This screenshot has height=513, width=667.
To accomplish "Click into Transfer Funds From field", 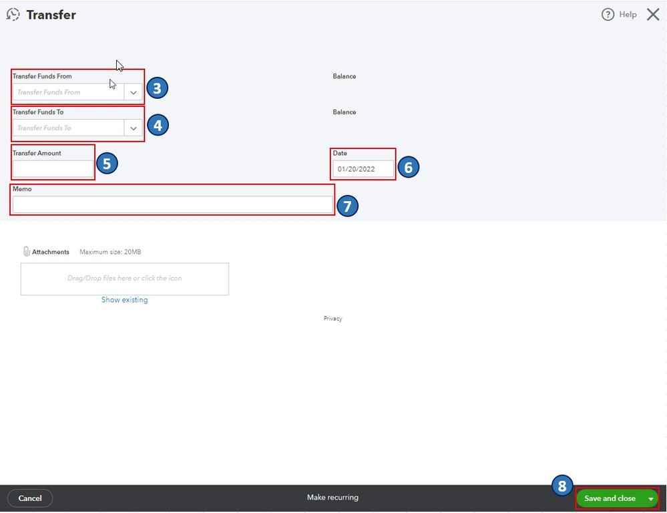I will tap(69, 92).
